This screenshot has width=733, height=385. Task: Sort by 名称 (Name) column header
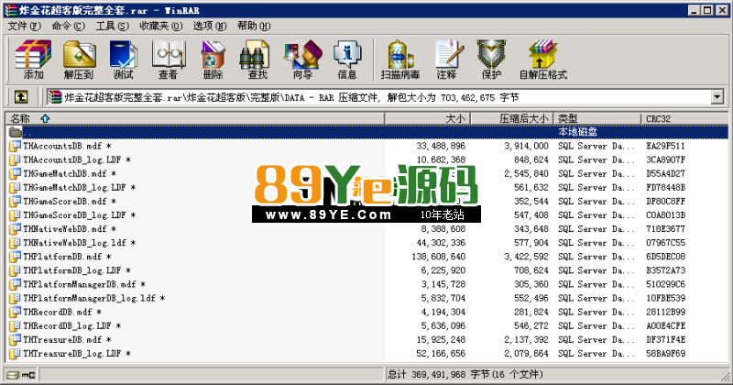pyautogui.click(x=195, y=118)
